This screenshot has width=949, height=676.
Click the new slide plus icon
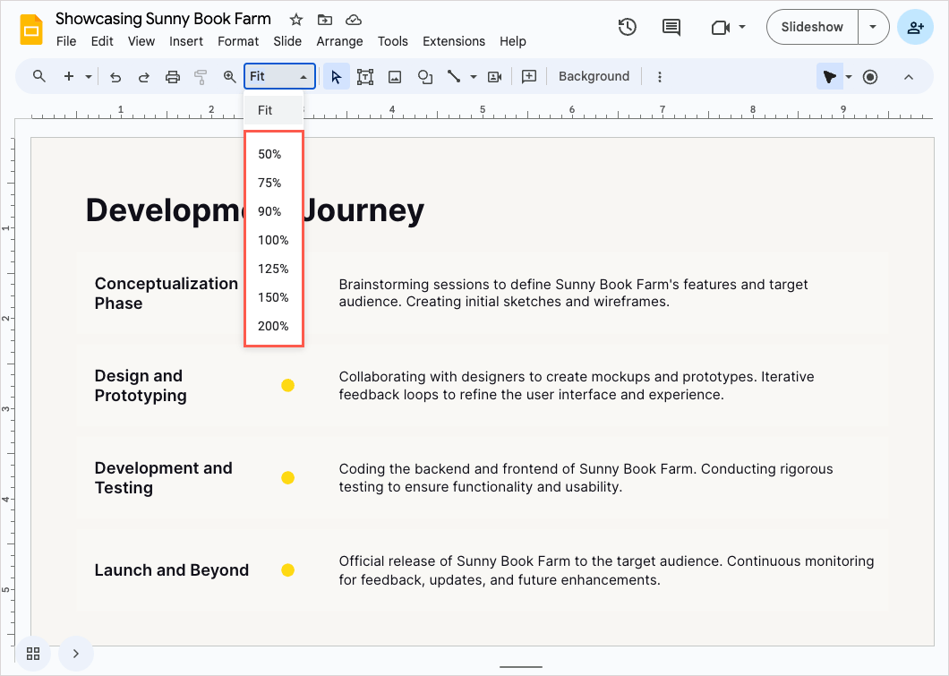69,76
